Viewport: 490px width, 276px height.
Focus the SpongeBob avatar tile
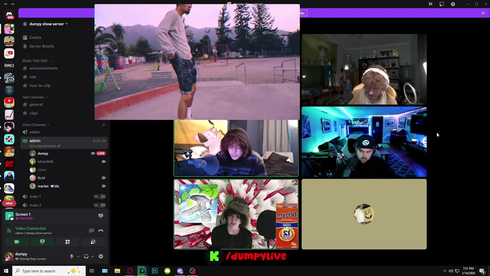(364, 214)
